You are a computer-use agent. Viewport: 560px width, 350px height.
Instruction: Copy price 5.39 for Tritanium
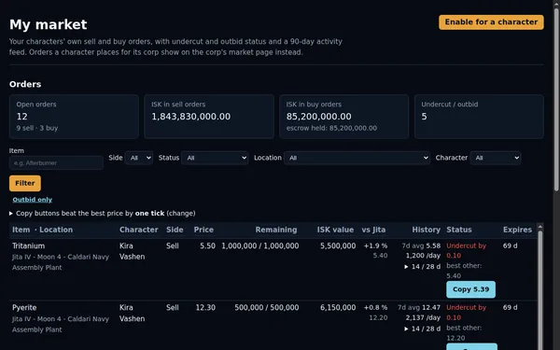tap(470, 289)
